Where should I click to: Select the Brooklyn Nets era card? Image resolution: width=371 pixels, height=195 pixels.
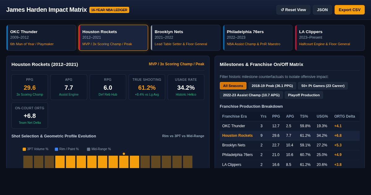click(x=185, y=38)
